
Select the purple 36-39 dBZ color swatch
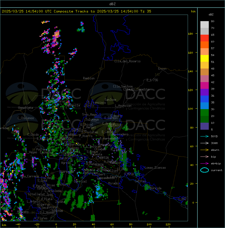click(204, 92)
